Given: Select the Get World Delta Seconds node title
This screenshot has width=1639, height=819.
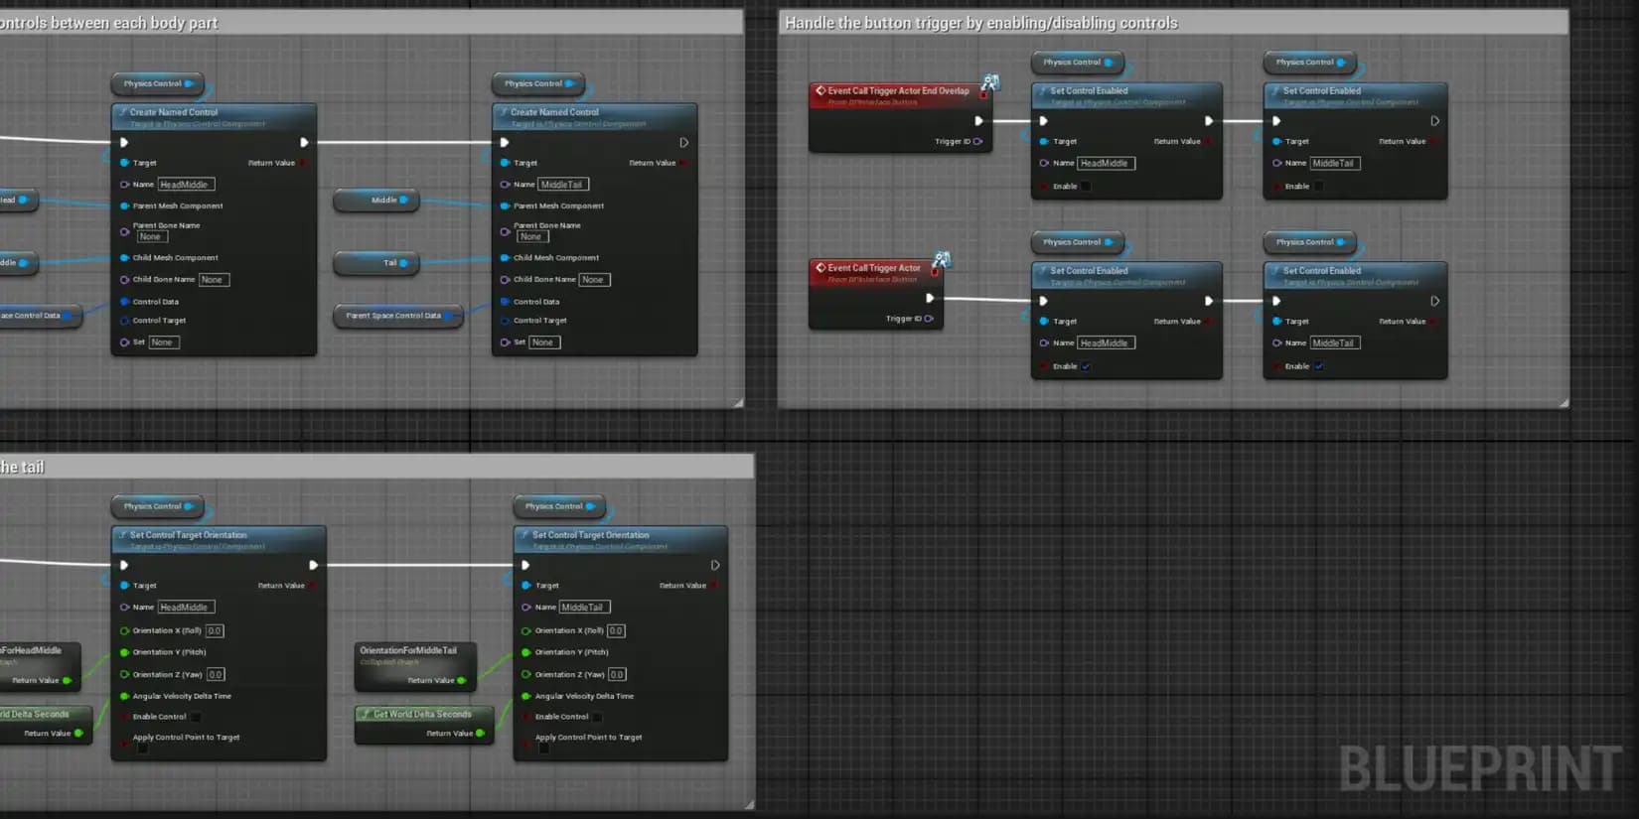Looking at the screenshot, I should pyautogui.click(x=422, y=714).
